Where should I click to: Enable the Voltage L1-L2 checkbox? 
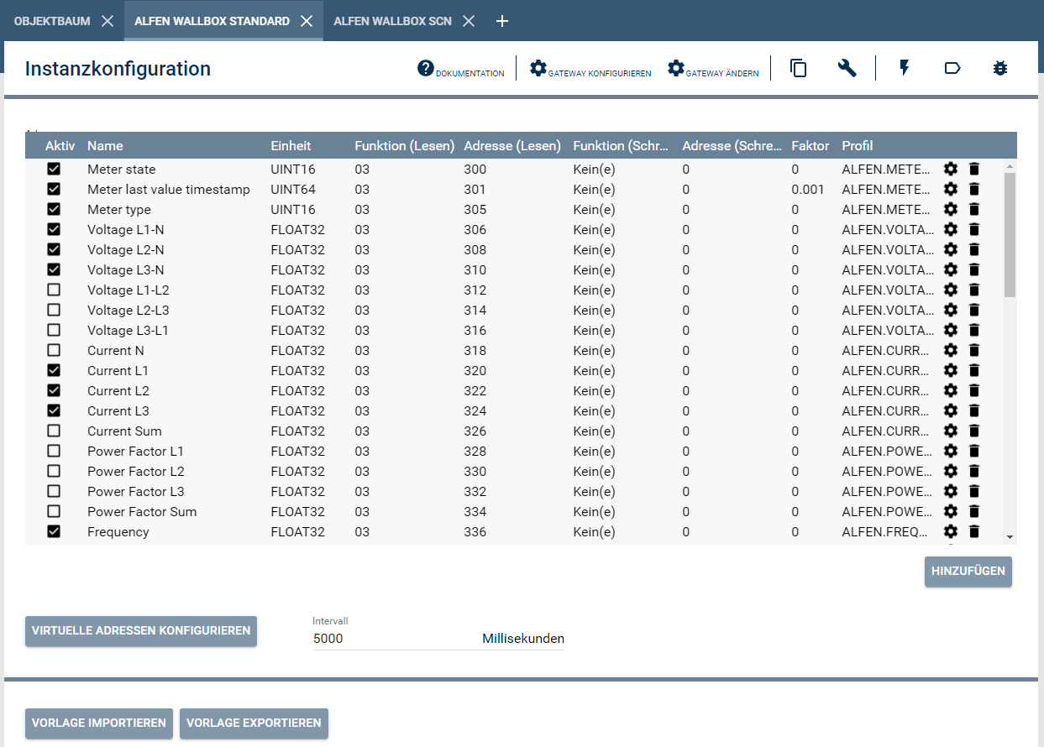pyautogui.click(x=55, y=290)
